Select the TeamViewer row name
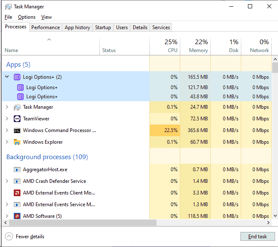The height and width of the screenshot is (247, 278). tap(36, 119)
